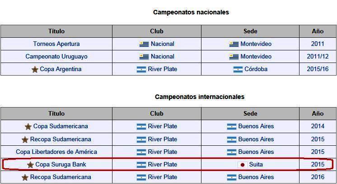
Task: Open Copa Libertadores de América link
Action: coord(56,152)
